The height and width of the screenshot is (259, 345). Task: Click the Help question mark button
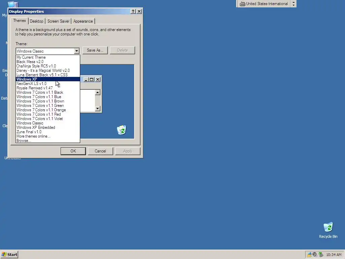(x=133, y=11)
